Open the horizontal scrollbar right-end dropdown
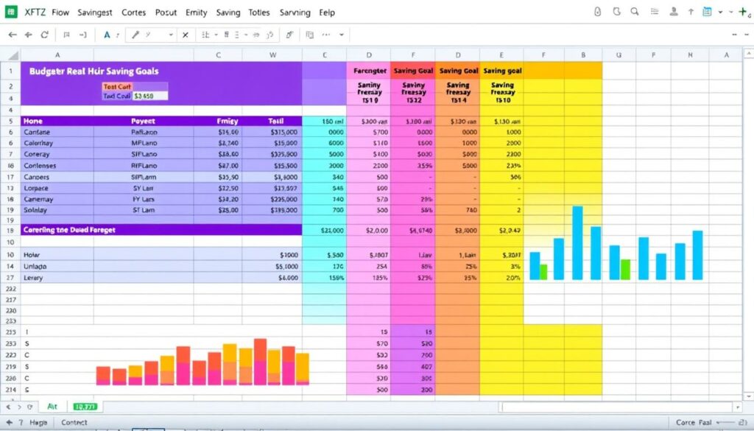754x431 pixels. coord(738,407)
